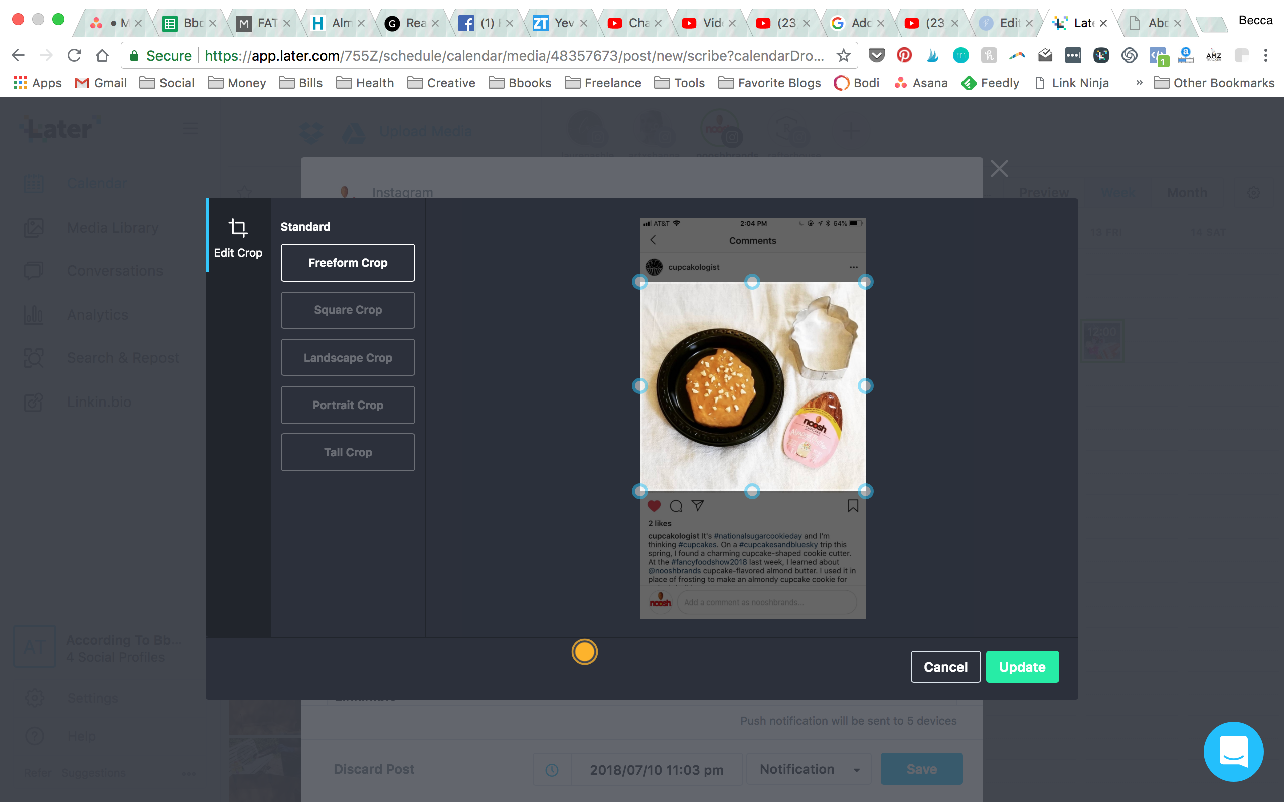Grab the right-middle crop handle
1284x802 pixels.
(865, 386)
